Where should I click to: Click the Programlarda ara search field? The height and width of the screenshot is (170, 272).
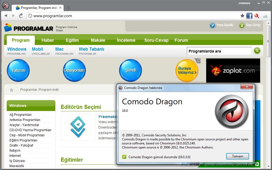219,51
